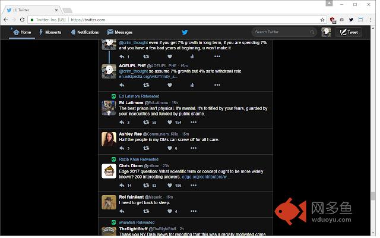The height and width of the screenshot is (238, 380).
Task: Retweet Ed Latimore's prison tweet
Action: tap(146, 122)
